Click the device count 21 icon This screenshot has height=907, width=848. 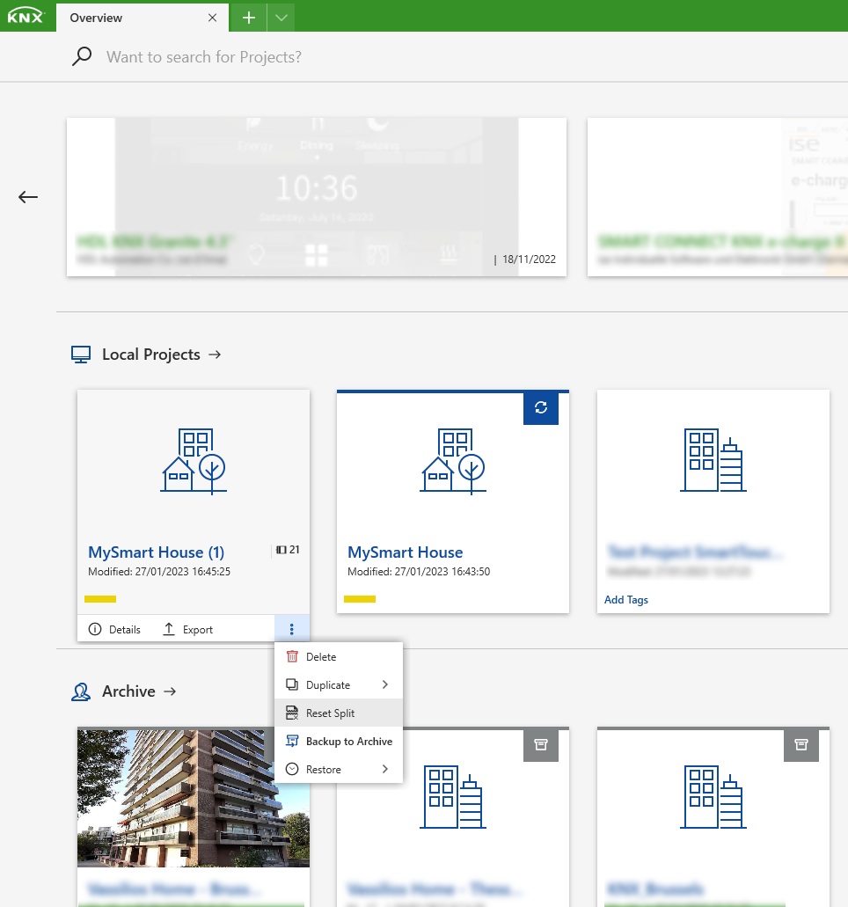tap(282, 549)
